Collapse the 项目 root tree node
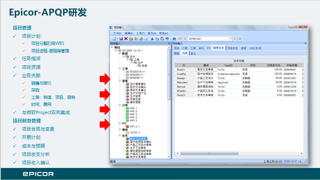The height and width of the screenshot is (180, 320). pos(112,47)
